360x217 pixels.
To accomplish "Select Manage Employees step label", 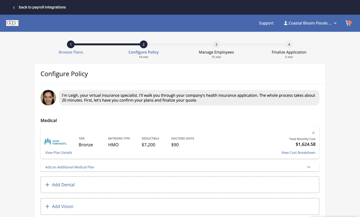I will (x=216, y=52).
